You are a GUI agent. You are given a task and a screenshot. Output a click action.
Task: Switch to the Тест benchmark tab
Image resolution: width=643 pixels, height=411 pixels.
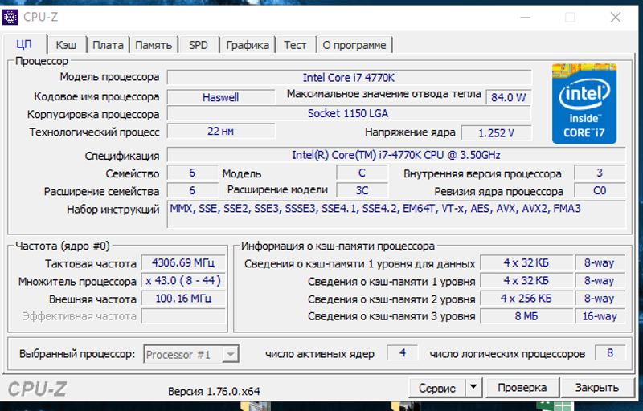[295, 45]
